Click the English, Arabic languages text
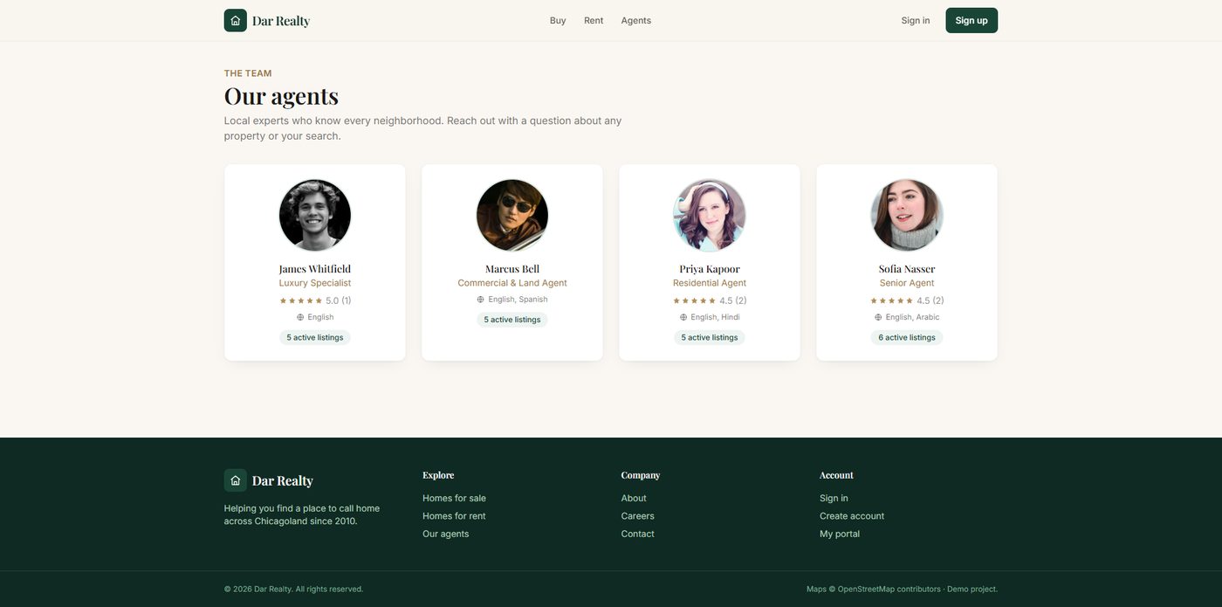This screenshot has width=1222, height=607. click(912, 317)
